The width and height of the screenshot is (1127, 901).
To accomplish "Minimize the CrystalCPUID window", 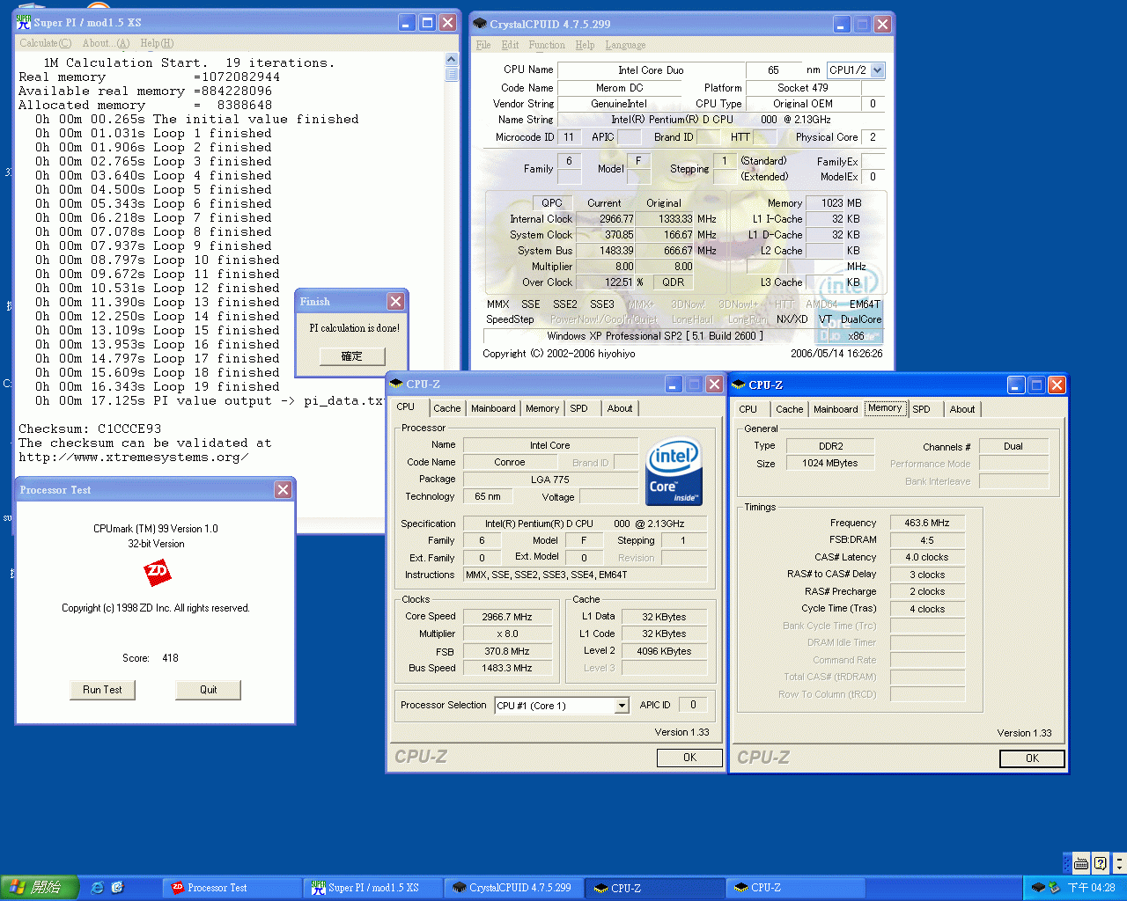I will click(842, 24).
